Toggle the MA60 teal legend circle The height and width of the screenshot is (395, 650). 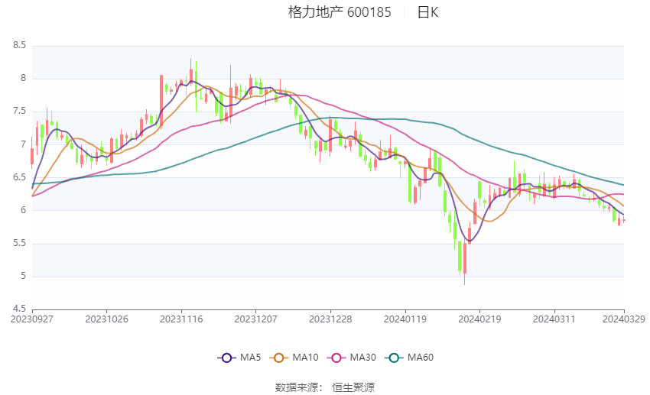394,358
